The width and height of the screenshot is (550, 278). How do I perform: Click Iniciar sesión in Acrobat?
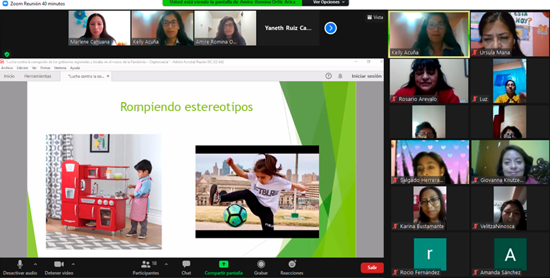point(366,76)
